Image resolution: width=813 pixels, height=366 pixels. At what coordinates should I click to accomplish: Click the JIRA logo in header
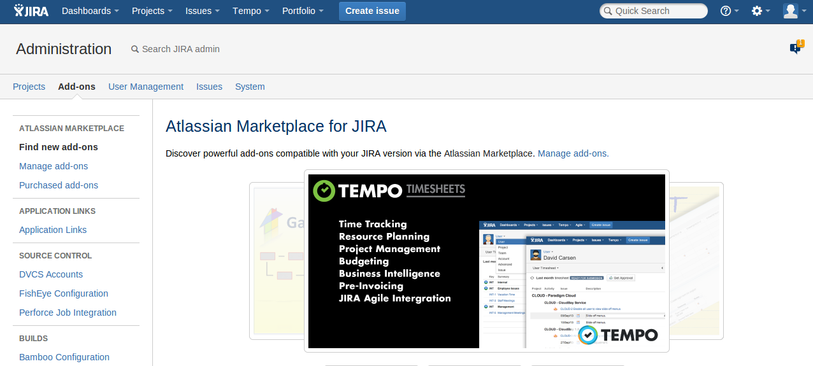31,11
